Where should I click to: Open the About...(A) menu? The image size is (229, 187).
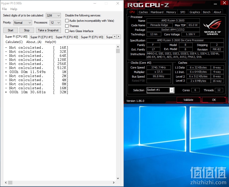(x=34, y=42)
